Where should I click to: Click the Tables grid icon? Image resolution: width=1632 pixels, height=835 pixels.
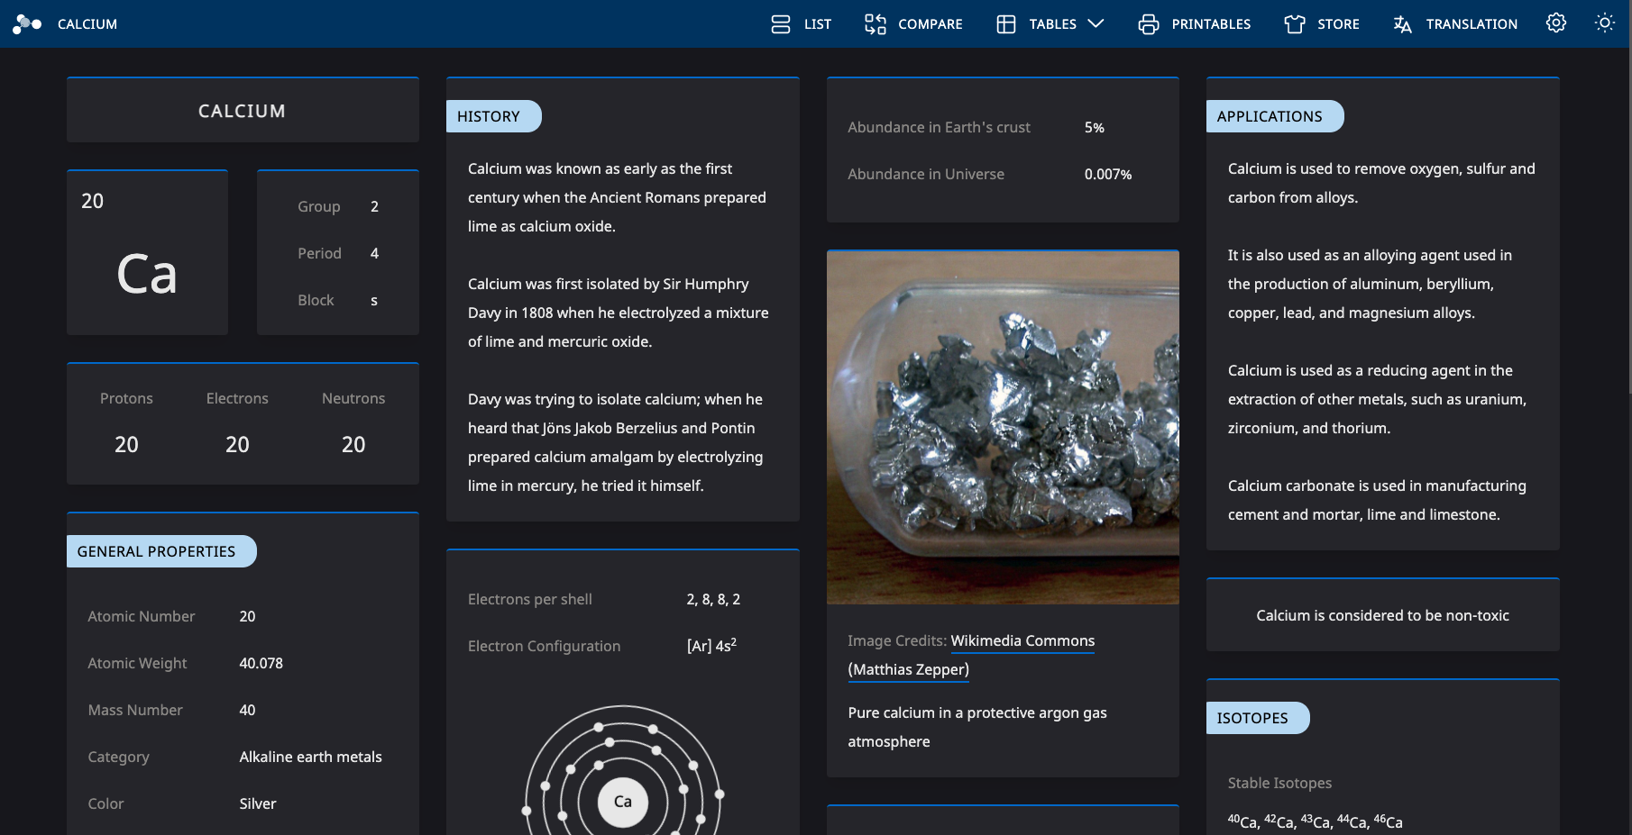point(1006,24)
